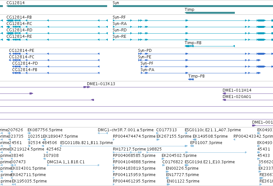Select the CG12814-RE transcript label
The width and height of the screenshot is (273, 186).
[19, 36]
